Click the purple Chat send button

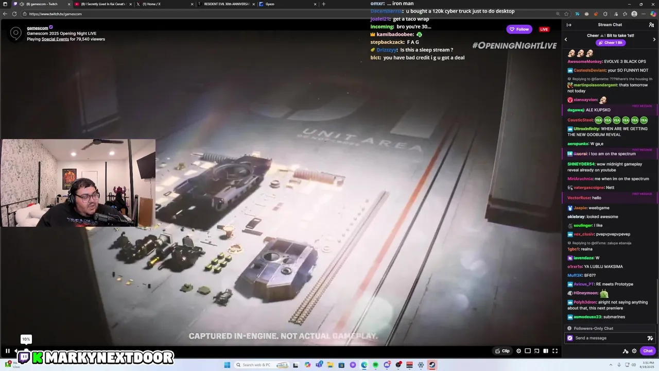[648, 351]
